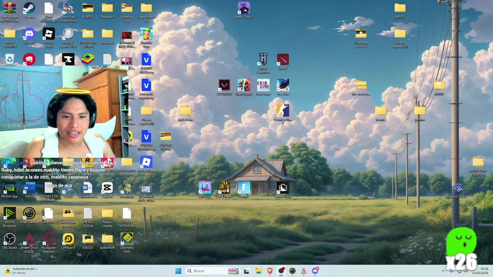
Task: Open Roblox Studio shortcut
Action: click(49, 38)
